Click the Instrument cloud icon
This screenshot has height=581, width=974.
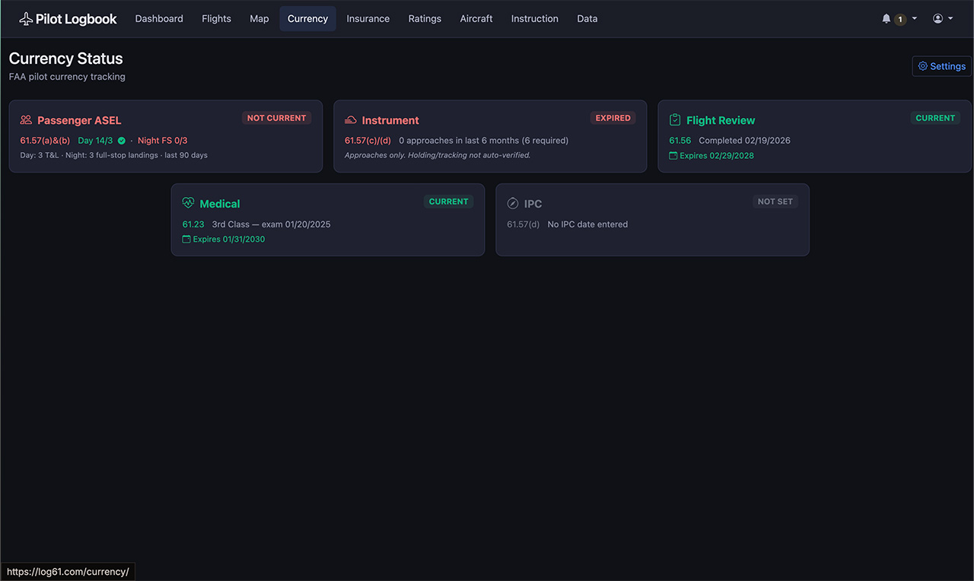pyautogui.click(x=351, y=120)
